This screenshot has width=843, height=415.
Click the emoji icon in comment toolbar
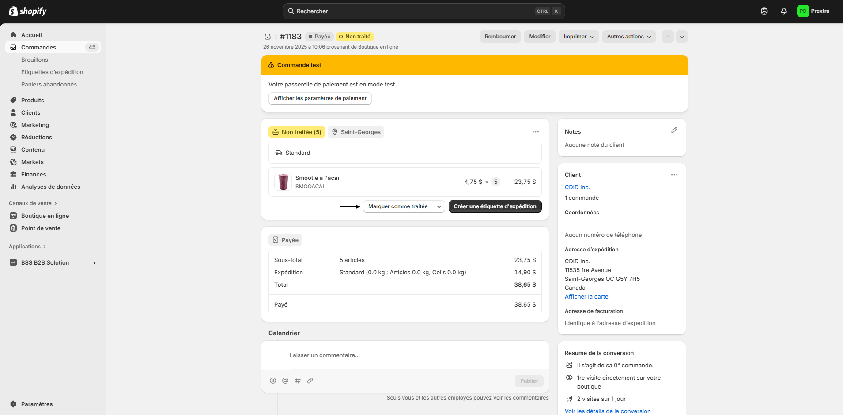click(x=273, y=381)
